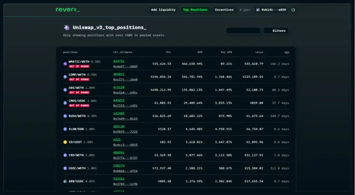Click the Uniswap unicorn icon
The height and width of the screenshot is (195, 355).
click(x=67, y=27)
